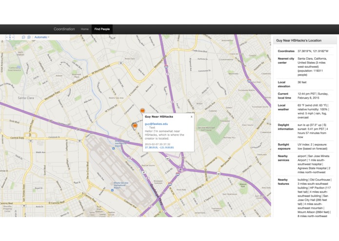The height and width of the screenshot is (241, 339).
Task: Pan map down with compass arrow
Action: coord(10,40)
